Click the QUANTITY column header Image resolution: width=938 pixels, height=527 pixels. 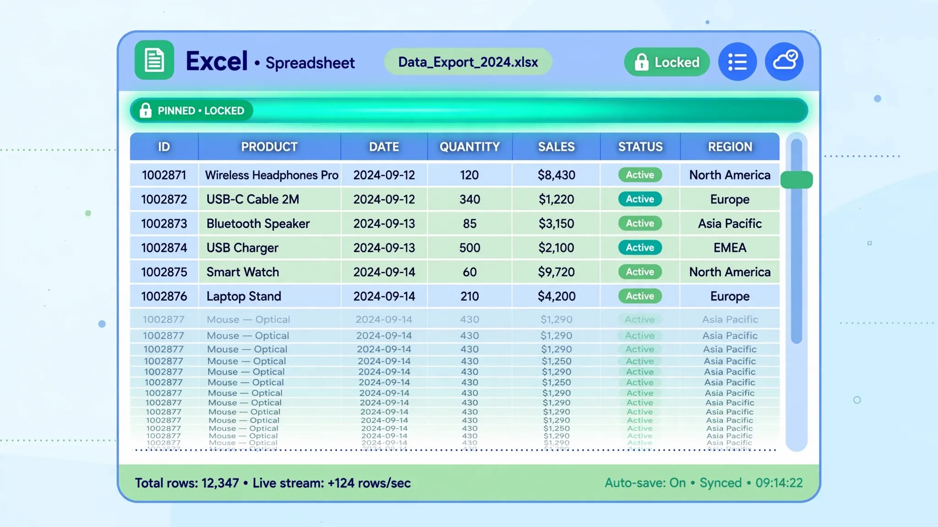pyautogui.click(x=470, y=146)
